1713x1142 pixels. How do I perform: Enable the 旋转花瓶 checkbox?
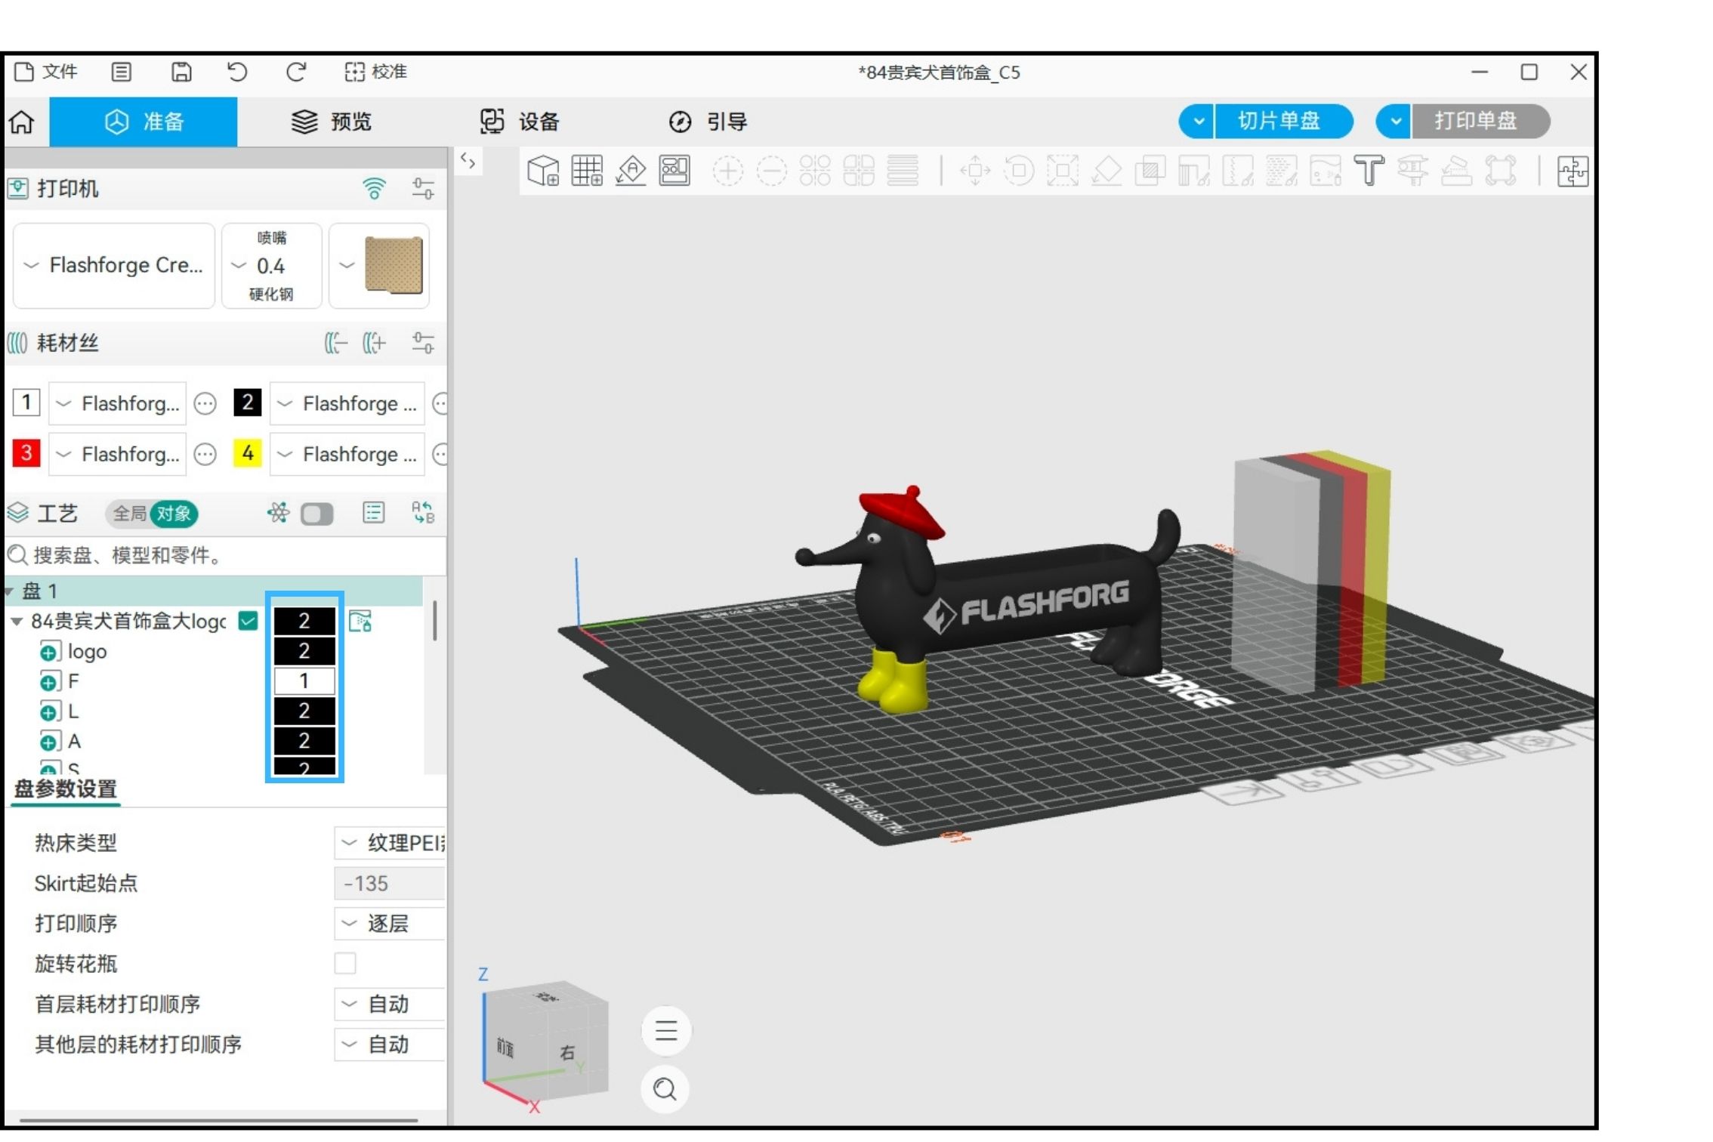pyautogui.click(x=345, y=963)
